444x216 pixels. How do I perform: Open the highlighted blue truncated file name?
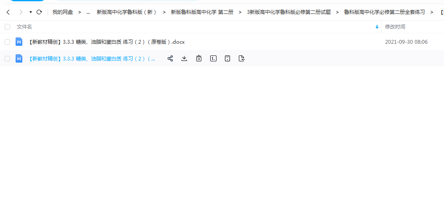pyautogui.click(x=92, y=59)
